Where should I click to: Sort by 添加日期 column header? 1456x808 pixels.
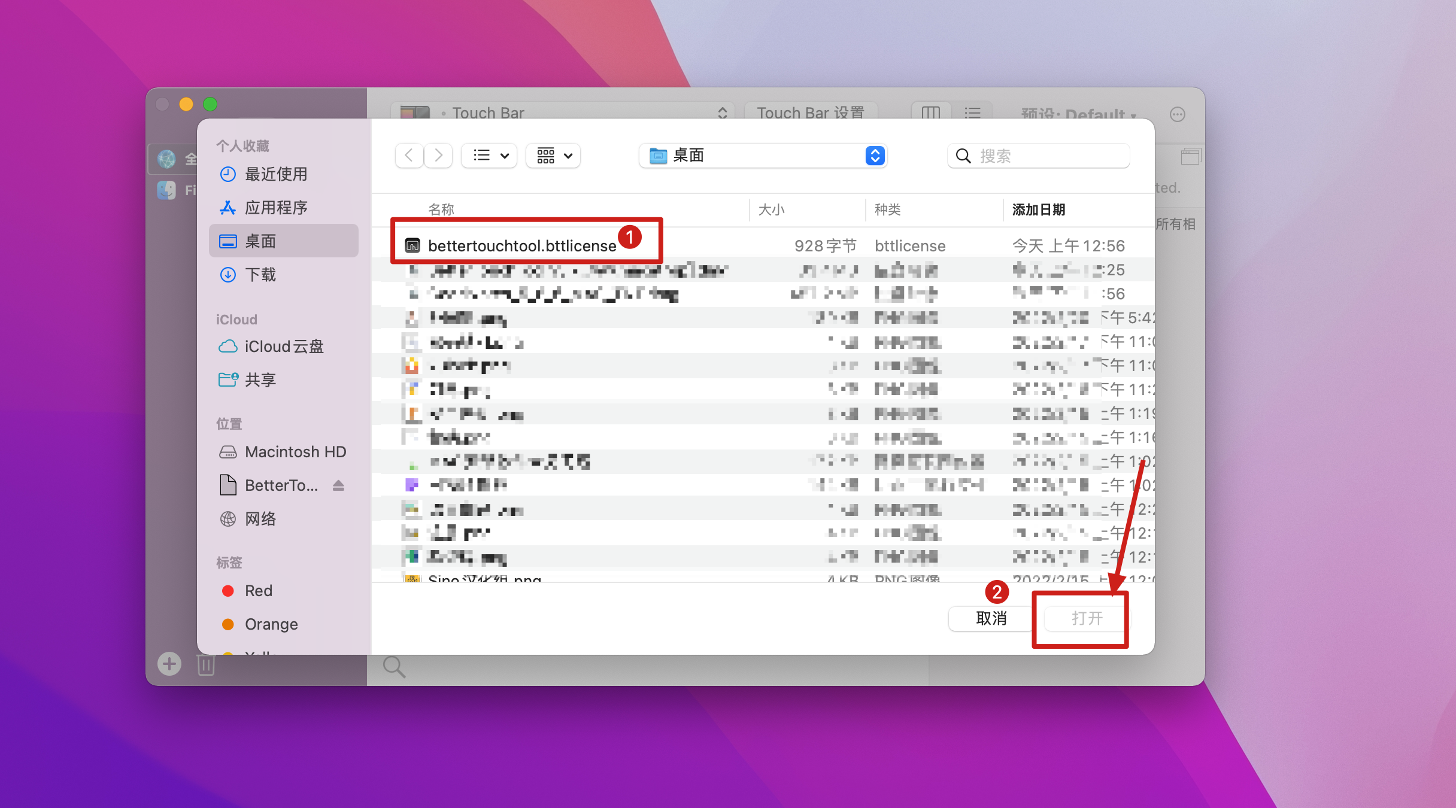1039,209
